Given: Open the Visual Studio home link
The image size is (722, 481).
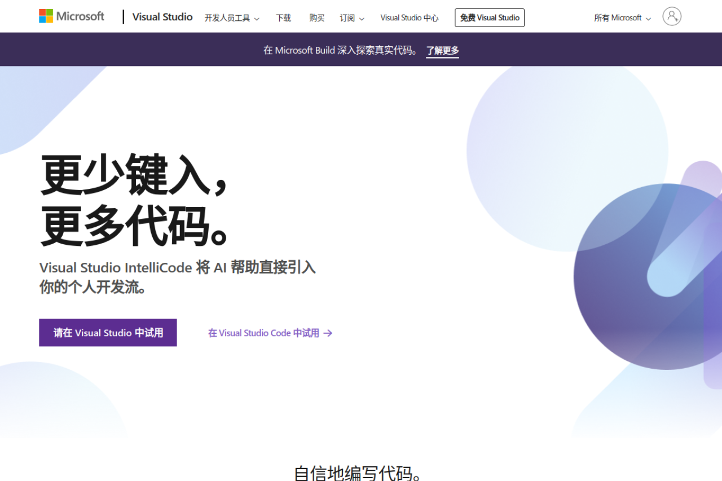Looking at the screenshot, I should click(162, 17).
